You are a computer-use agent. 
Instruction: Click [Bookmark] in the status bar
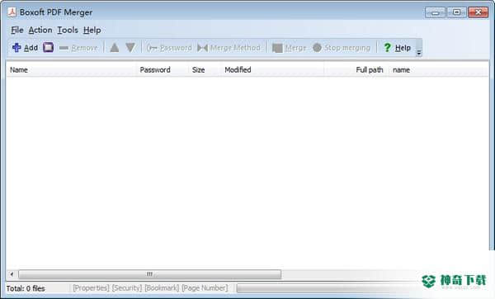[162, 288]
